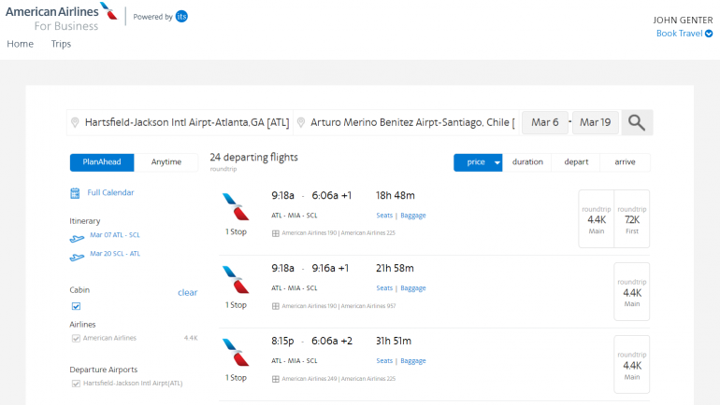Click the Mar 07 ATL - SCL plane icon
The height and width of the screenshot is (405, 720).
point(77,236)
